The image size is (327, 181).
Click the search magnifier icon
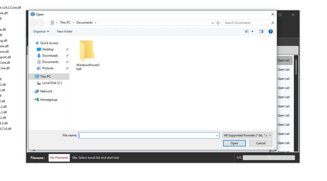tap(272, 23)
